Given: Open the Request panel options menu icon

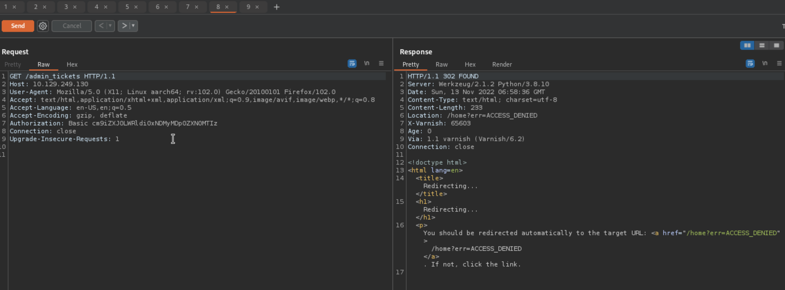Looking at the screenshot, I should coord(381,63).
